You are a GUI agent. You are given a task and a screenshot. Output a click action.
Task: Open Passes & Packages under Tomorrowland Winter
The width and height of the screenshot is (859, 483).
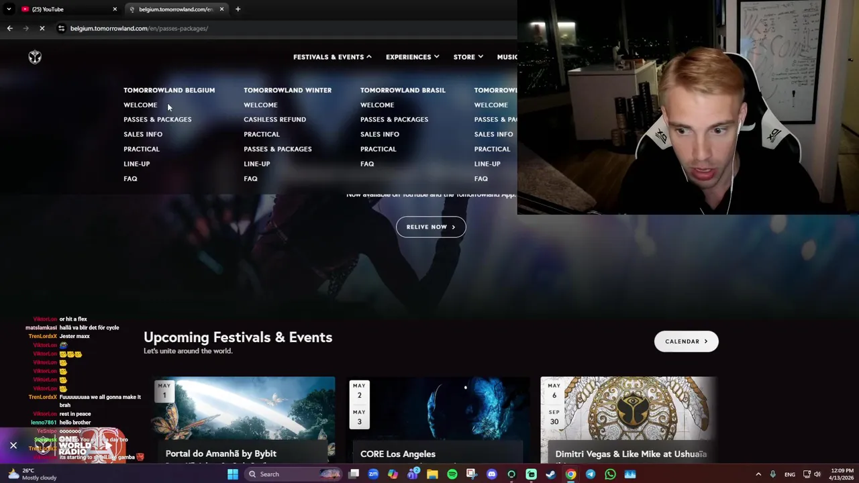click(277, 149)
